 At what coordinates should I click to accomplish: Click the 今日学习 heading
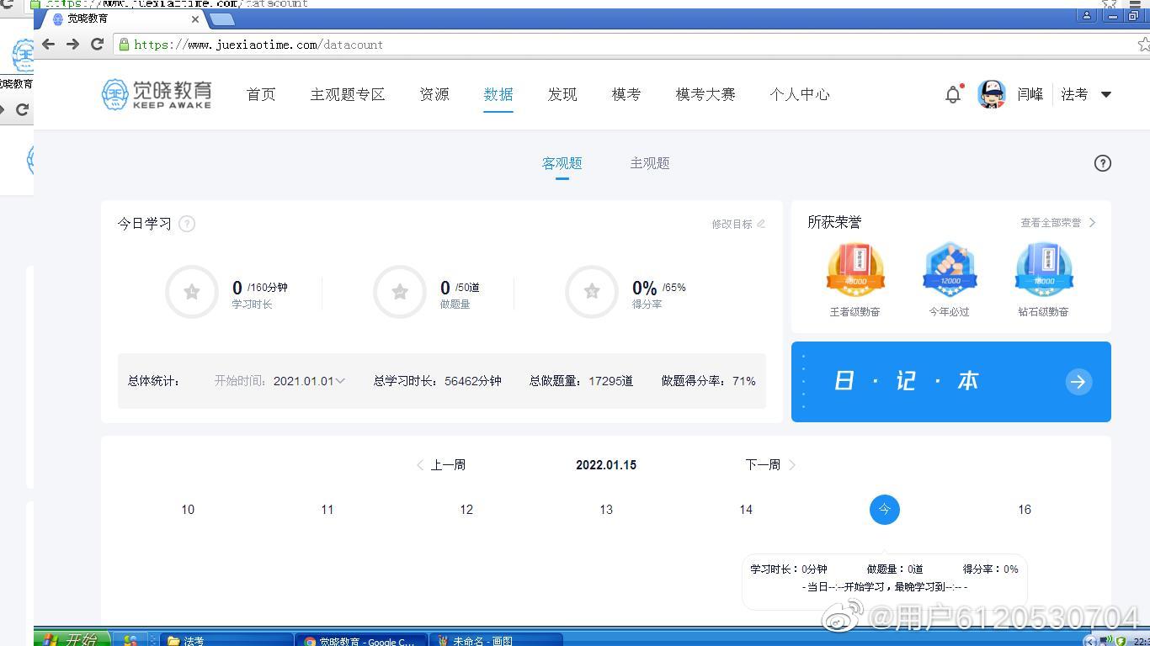click(x=145, y=224)
